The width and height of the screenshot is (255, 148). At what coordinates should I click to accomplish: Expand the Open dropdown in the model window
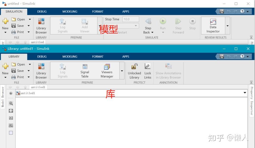[x=30, y=19]
